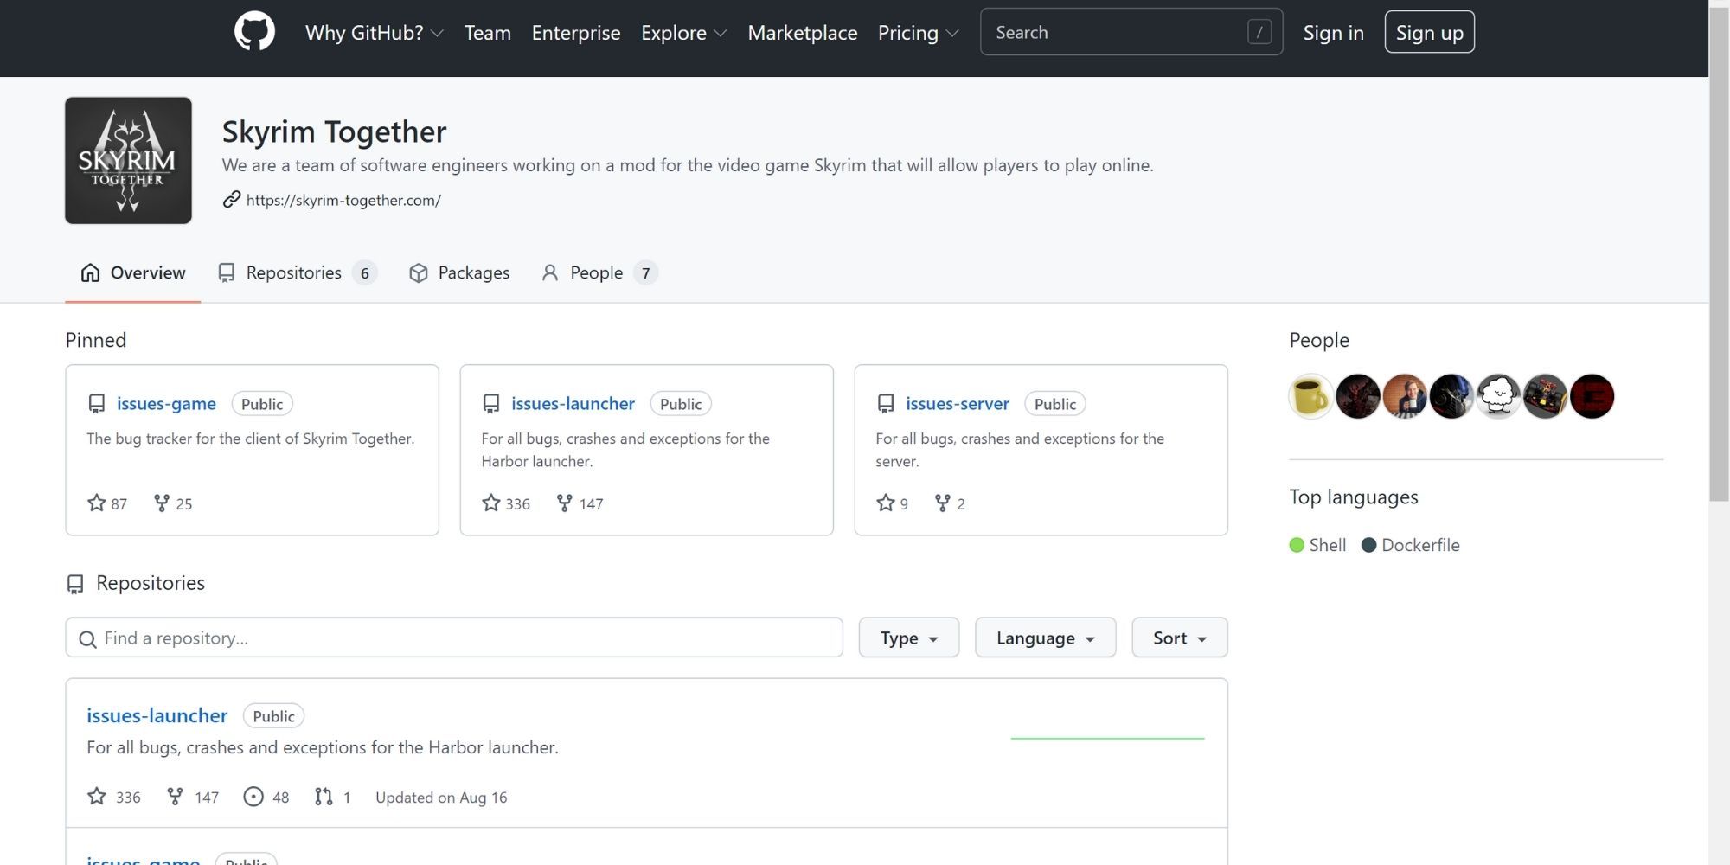Image resolution: width=1730 pixels, height=865 pixels.
Task: Open pull requests count of issues-launcher
Action: tap(333, 797)
